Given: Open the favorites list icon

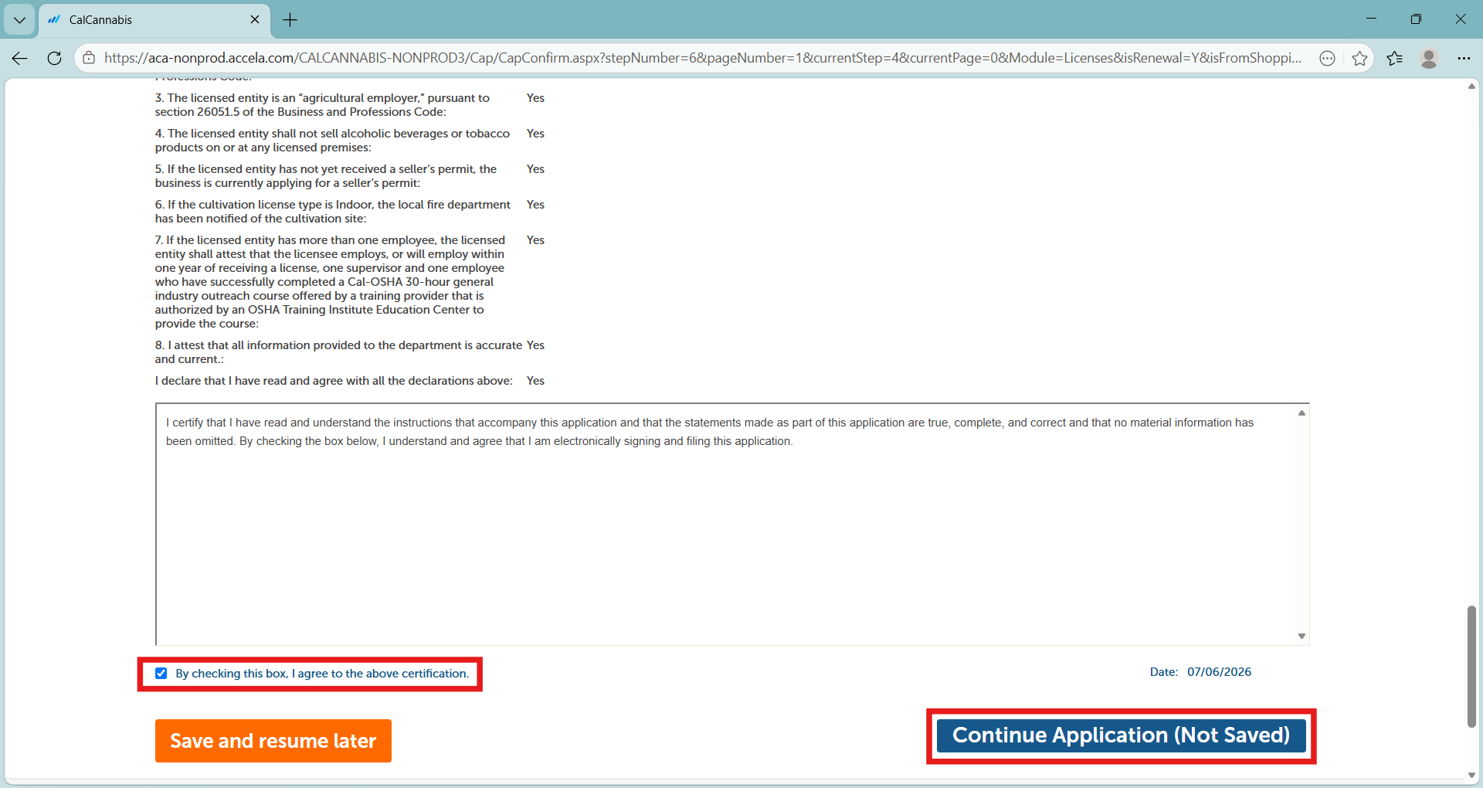Looking at the screenshot, I should pyautogui.click(x=1394, y=58).
